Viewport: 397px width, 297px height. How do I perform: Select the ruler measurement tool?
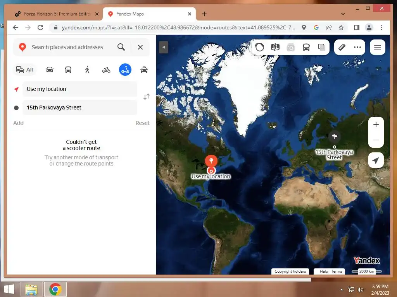342,47
